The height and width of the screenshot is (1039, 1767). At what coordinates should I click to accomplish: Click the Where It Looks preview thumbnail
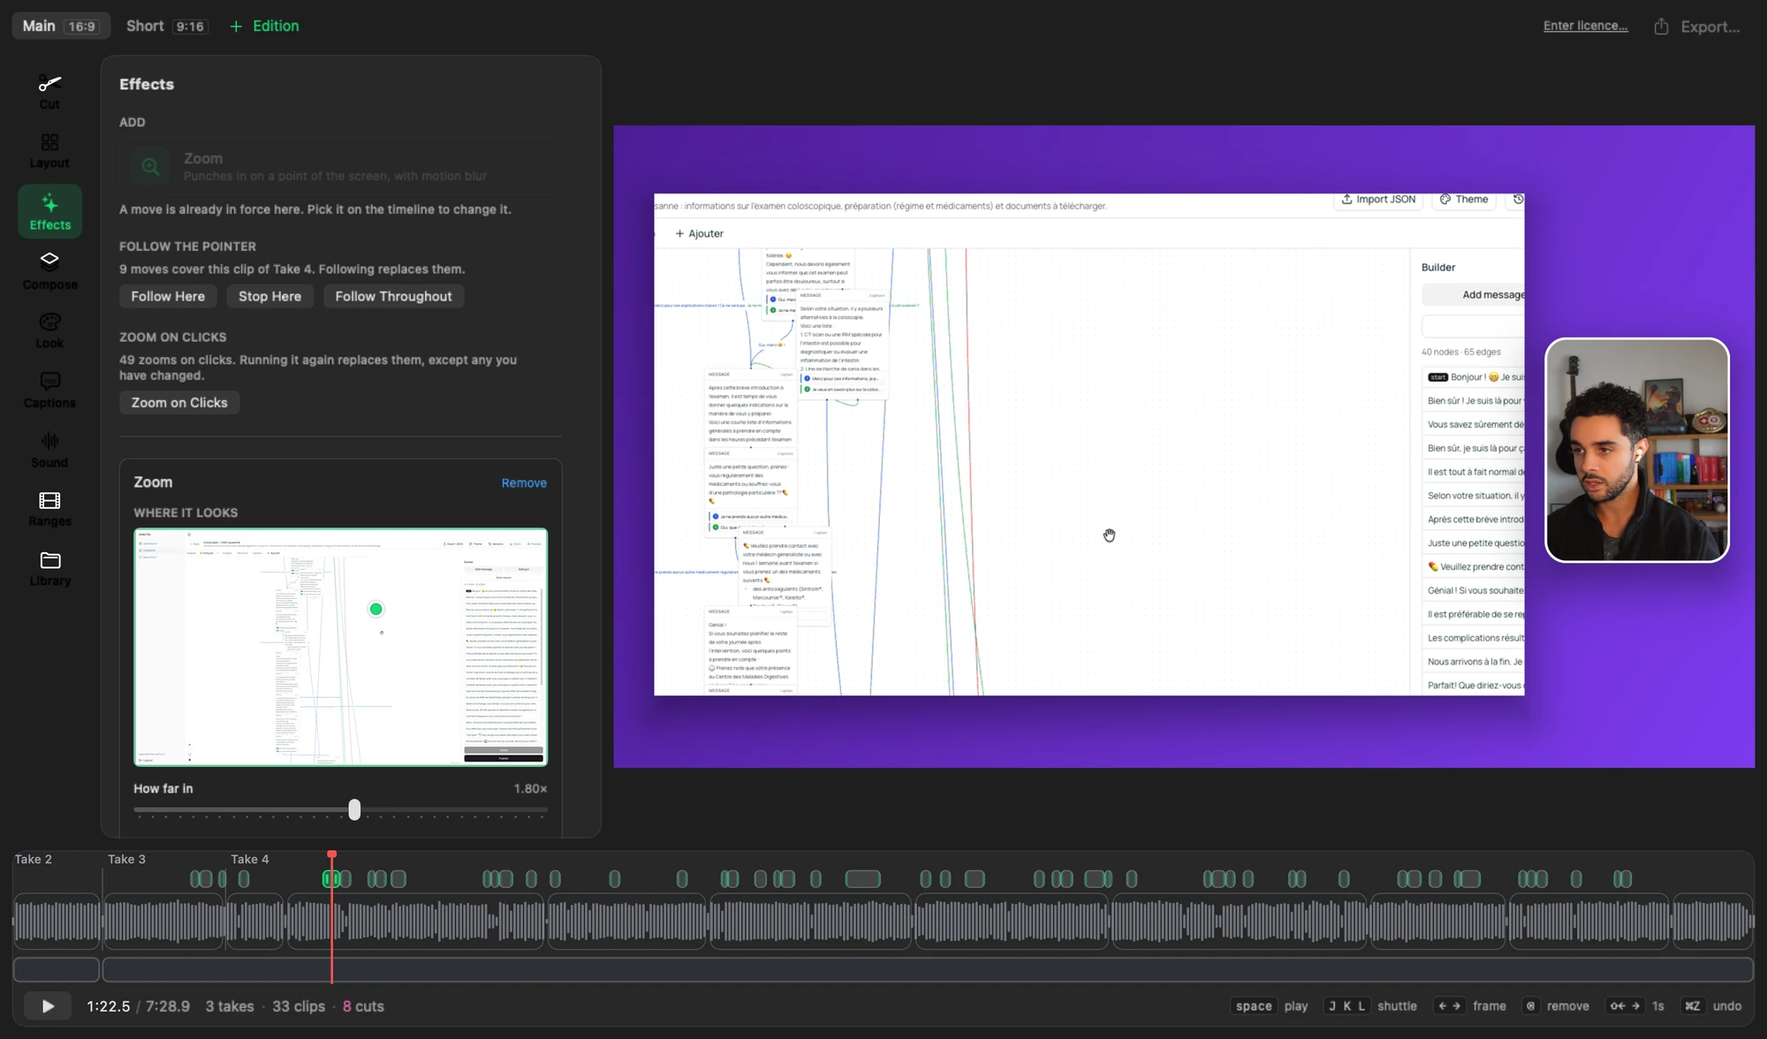point(341,647)
